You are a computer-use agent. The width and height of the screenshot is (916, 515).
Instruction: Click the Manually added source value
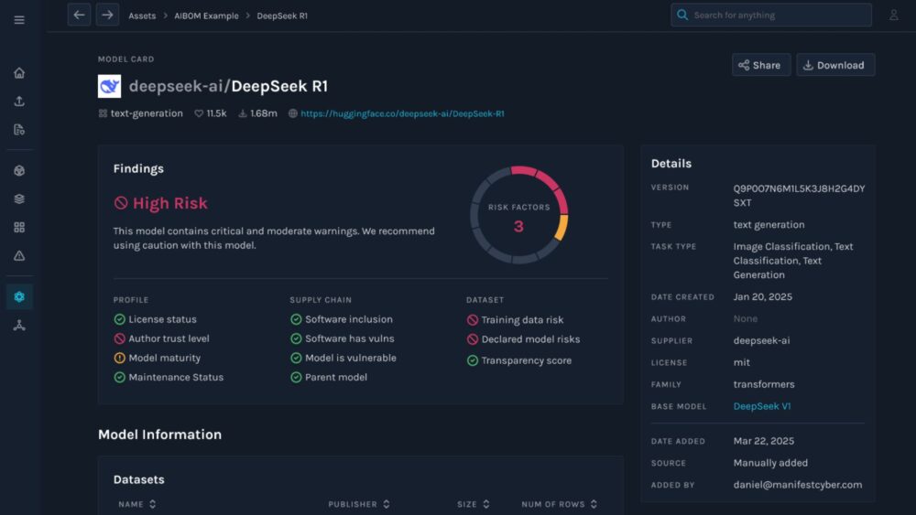770,463
